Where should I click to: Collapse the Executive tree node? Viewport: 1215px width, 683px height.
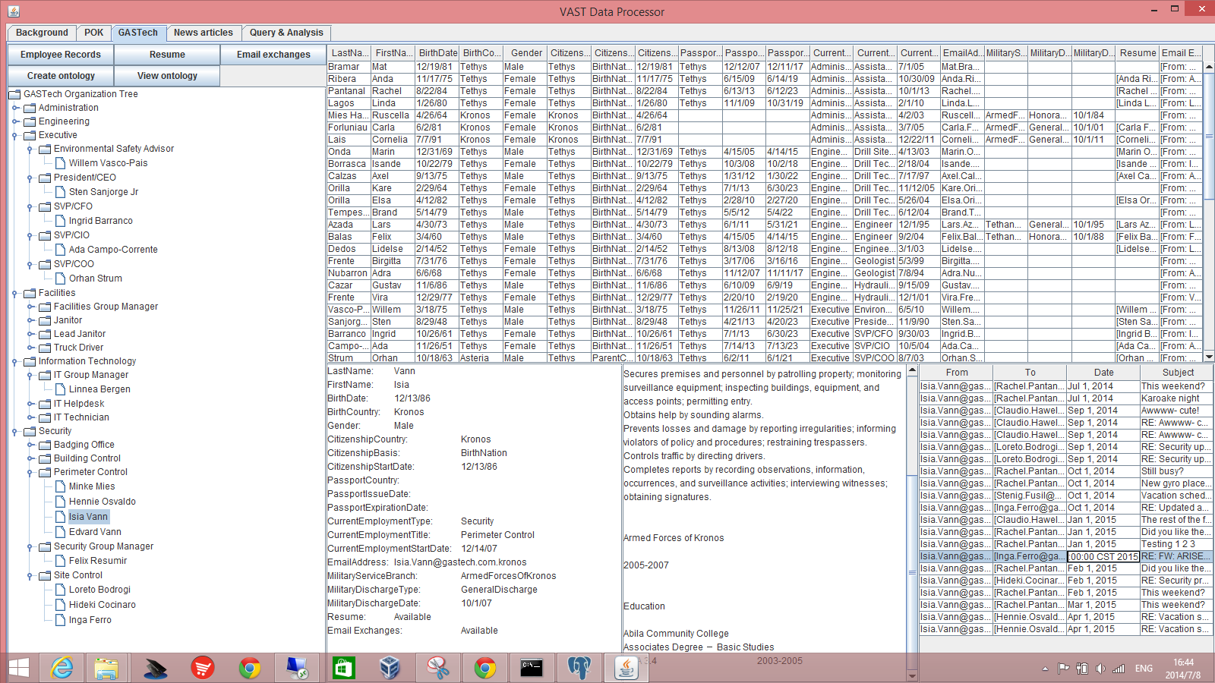[x=15, y=135]
